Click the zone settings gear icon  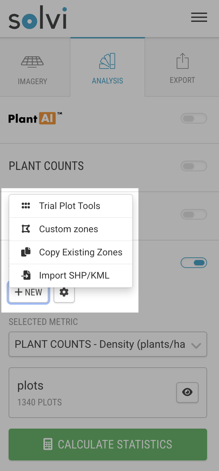tap(64, 292)
